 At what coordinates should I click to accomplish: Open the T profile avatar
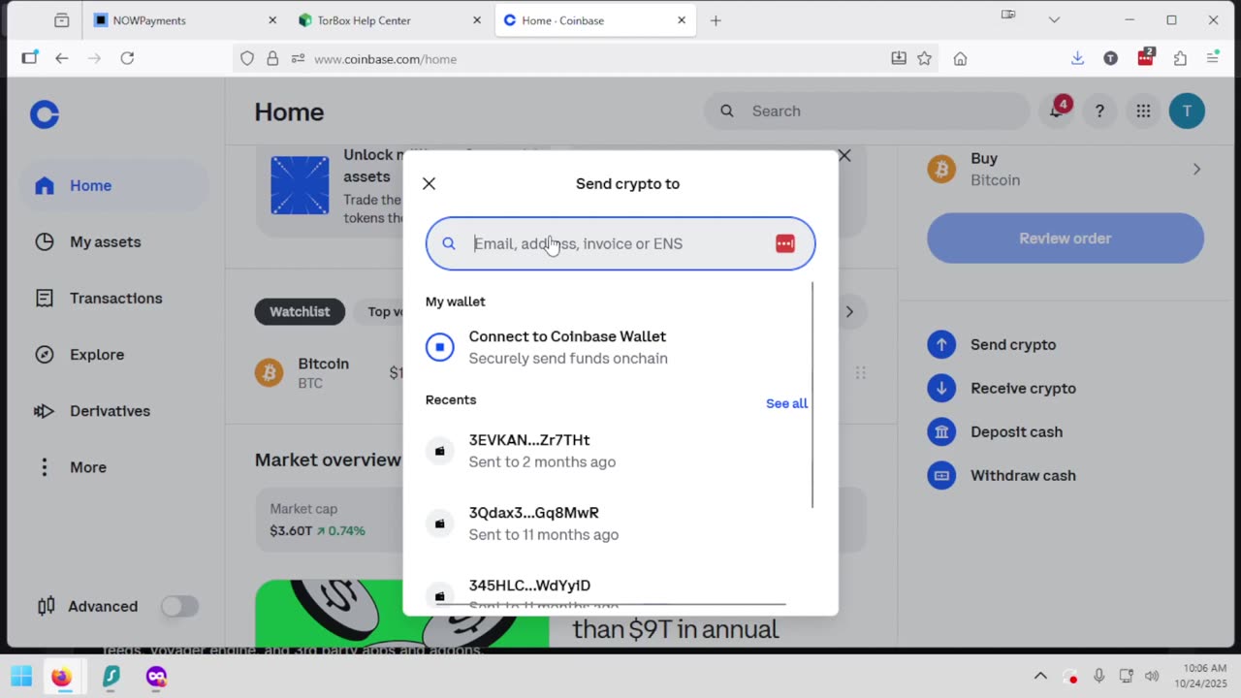coord(1187,111)
